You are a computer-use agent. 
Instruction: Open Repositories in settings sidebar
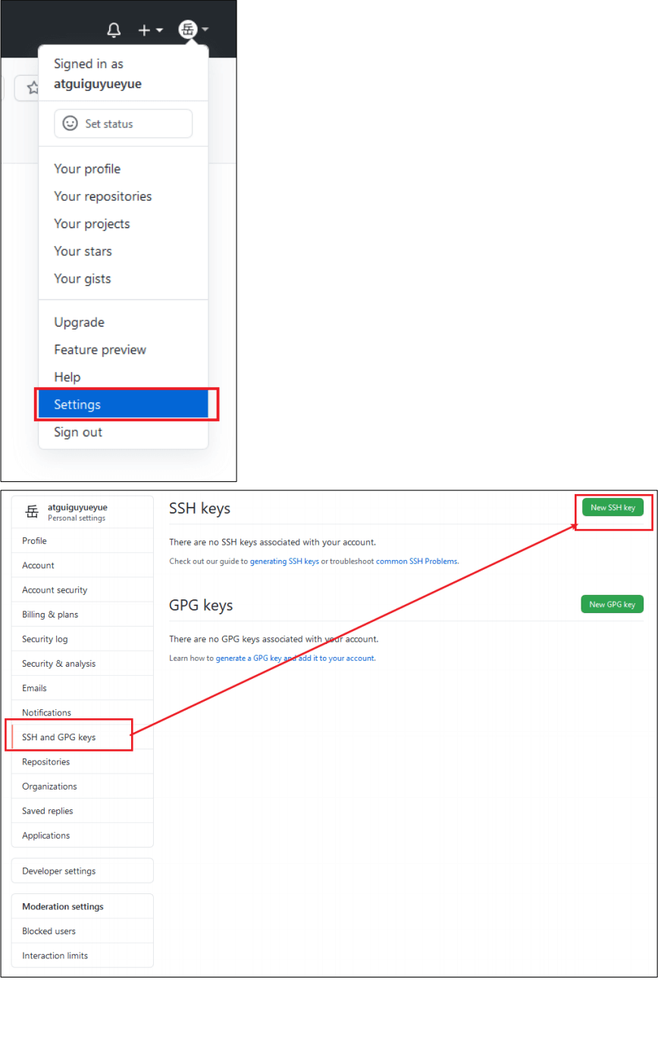pyautogui.click(x=83, y=761)
